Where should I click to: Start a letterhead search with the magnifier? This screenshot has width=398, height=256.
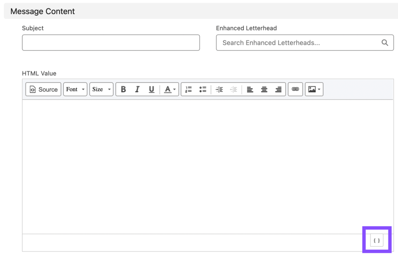(x=385, y=42)
